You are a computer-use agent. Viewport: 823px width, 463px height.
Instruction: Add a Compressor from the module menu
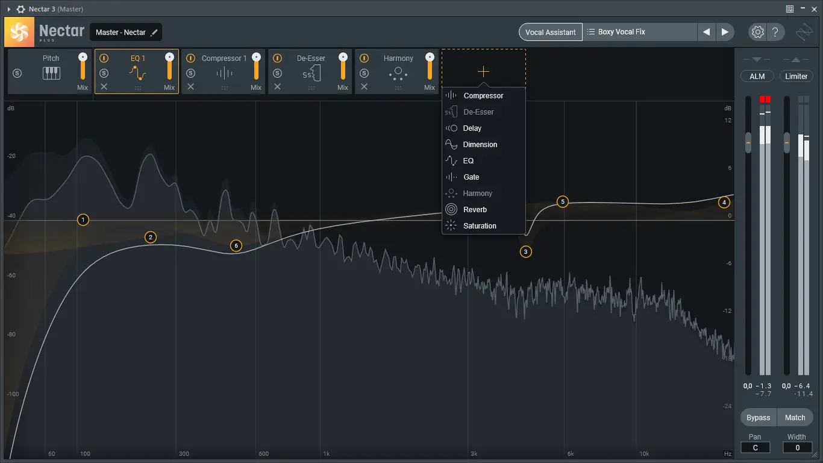pos(484,96)
